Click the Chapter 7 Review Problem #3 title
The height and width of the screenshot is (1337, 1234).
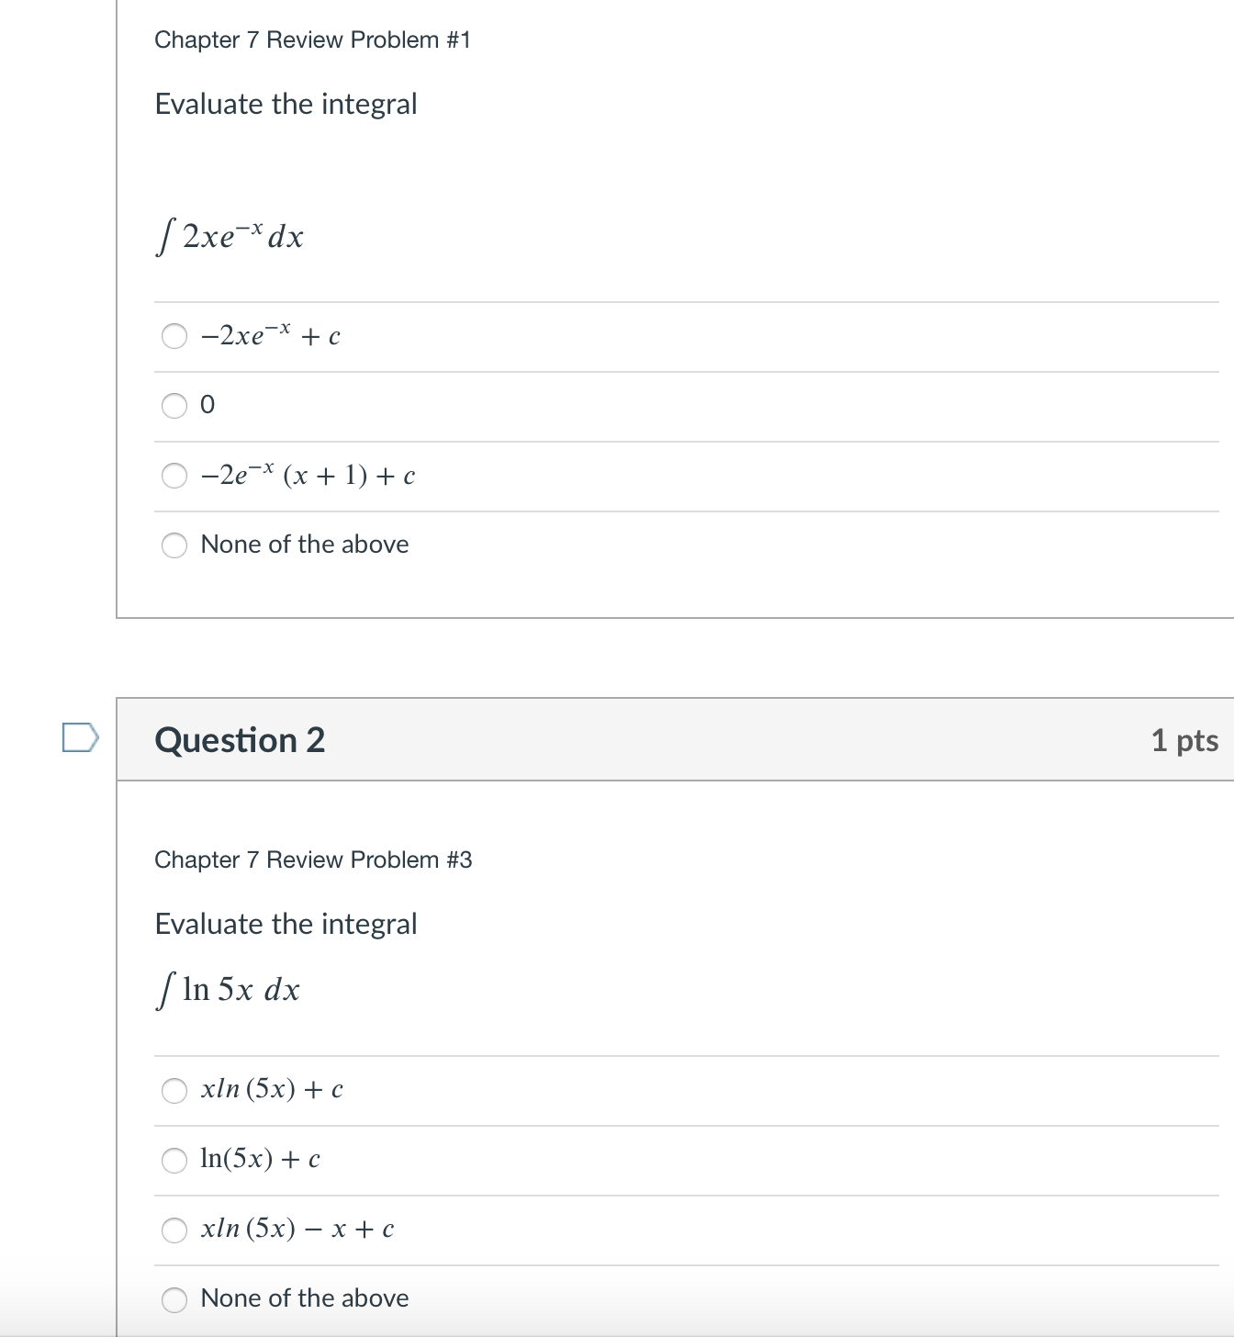click(313, 860)
